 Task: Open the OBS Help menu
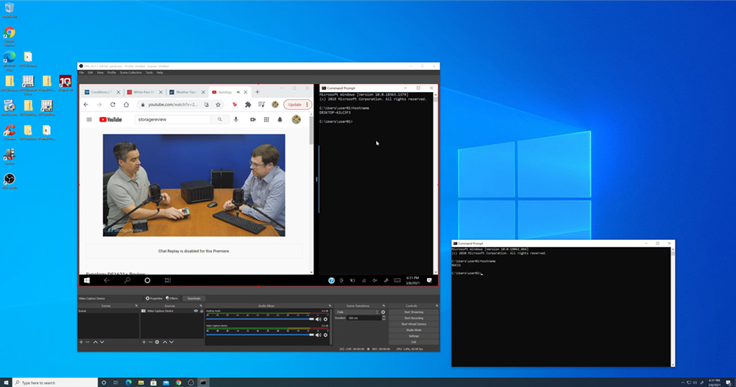(x=160, y=73)
